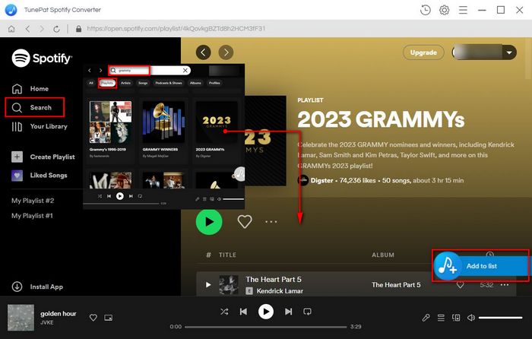The height and width of the screenshot is (339, 532).
Task: Open Kendrick Lamar artist link
Action: pos(280,291)
